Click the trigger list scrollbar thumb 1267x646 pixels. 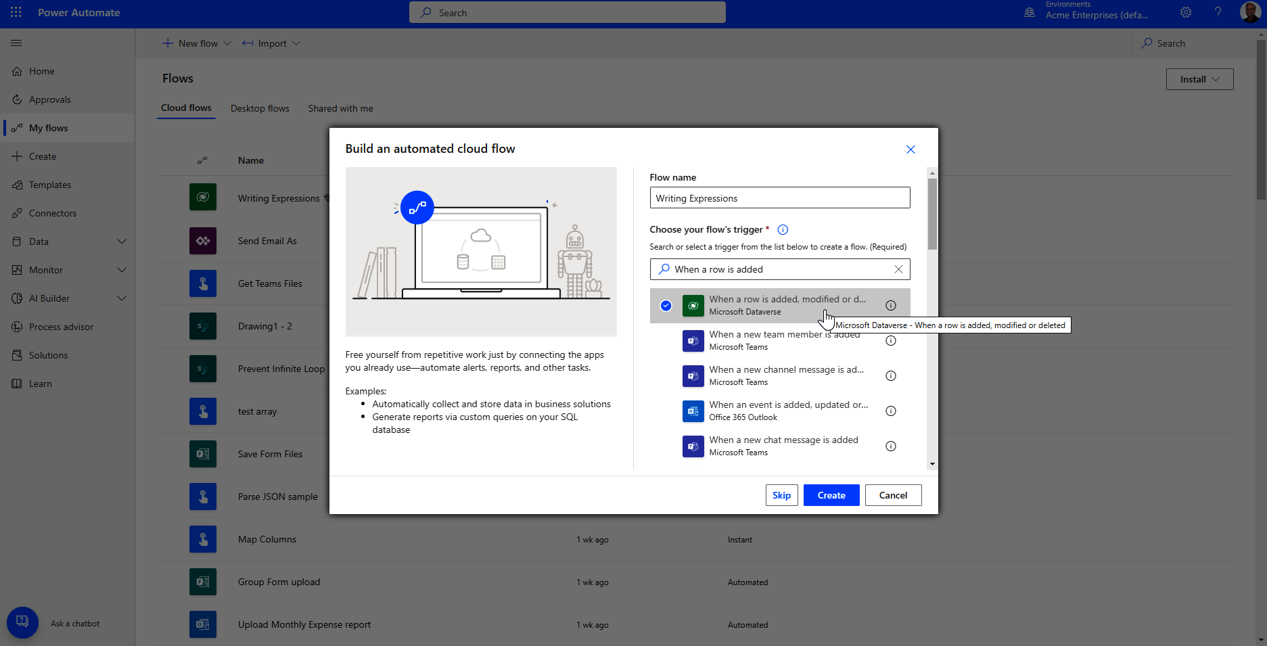point(932,214)
